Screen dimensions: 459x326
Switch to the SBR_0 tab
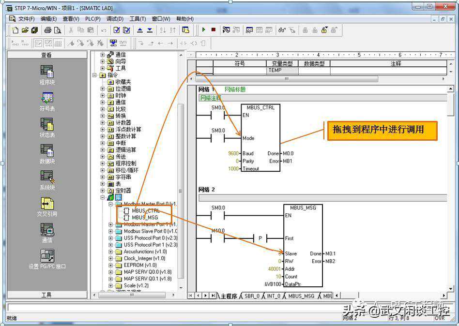tap(252, 296)
